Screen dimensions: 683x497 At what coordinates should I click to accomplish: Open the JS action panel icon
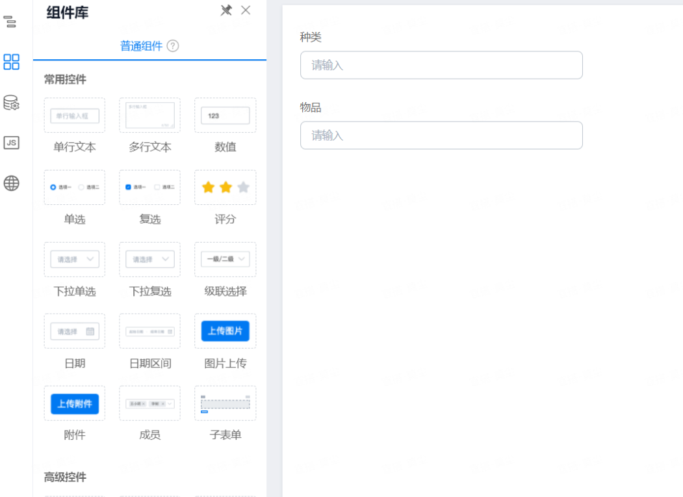[x=11, y=142]
